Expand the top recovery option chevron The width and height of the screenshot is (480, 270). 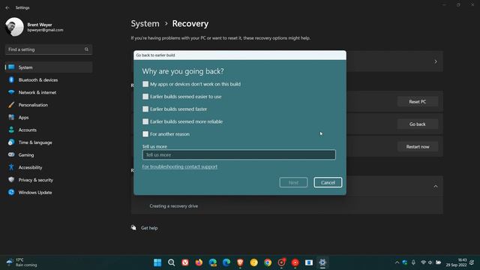(436, 61)
